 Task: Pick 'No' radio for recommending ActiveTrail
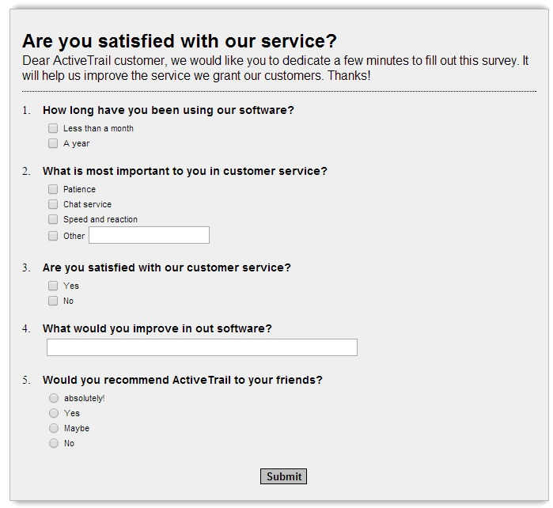54,443
